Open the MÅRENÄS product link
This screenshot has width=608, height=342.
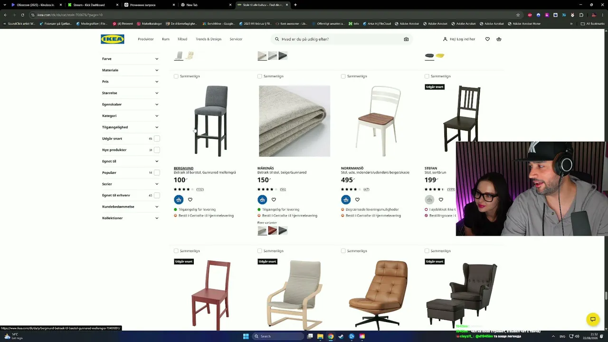[x=266, y=168]
